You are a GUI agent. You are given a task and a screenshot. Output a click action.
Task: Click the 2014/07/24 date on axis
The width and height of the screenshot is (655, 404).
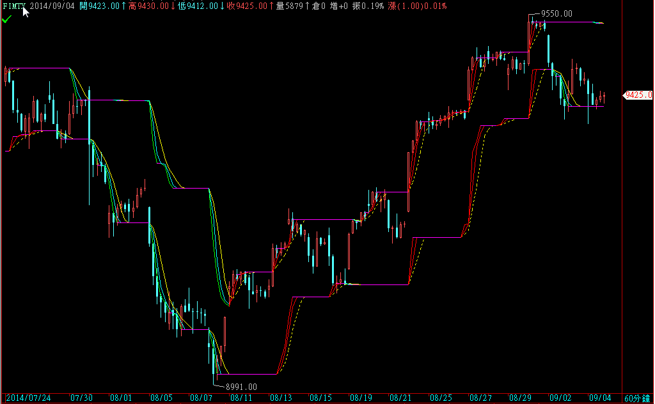28,398
